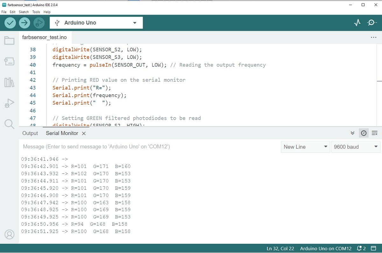Image resolution: width=382 pixels, height=253 pixels.
Task: Click the Ln 32, Col 22 status
Action: 280,249
